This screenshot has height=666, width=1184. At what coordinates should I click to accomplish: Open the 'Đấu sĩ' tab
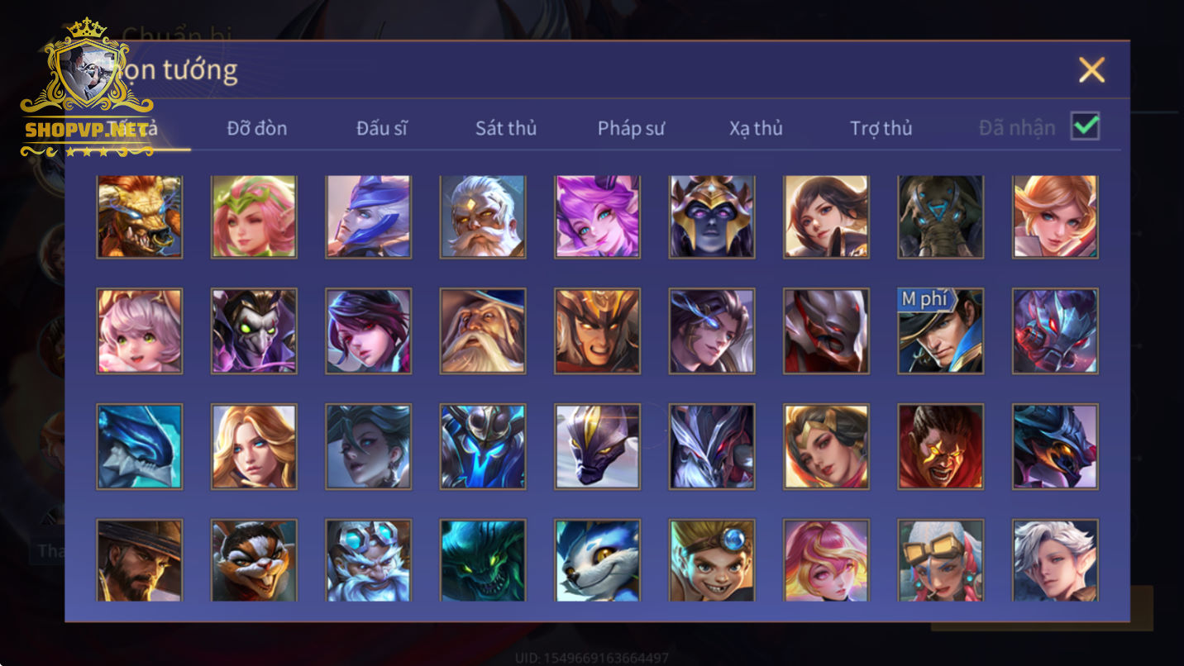(x=381, y=128)
